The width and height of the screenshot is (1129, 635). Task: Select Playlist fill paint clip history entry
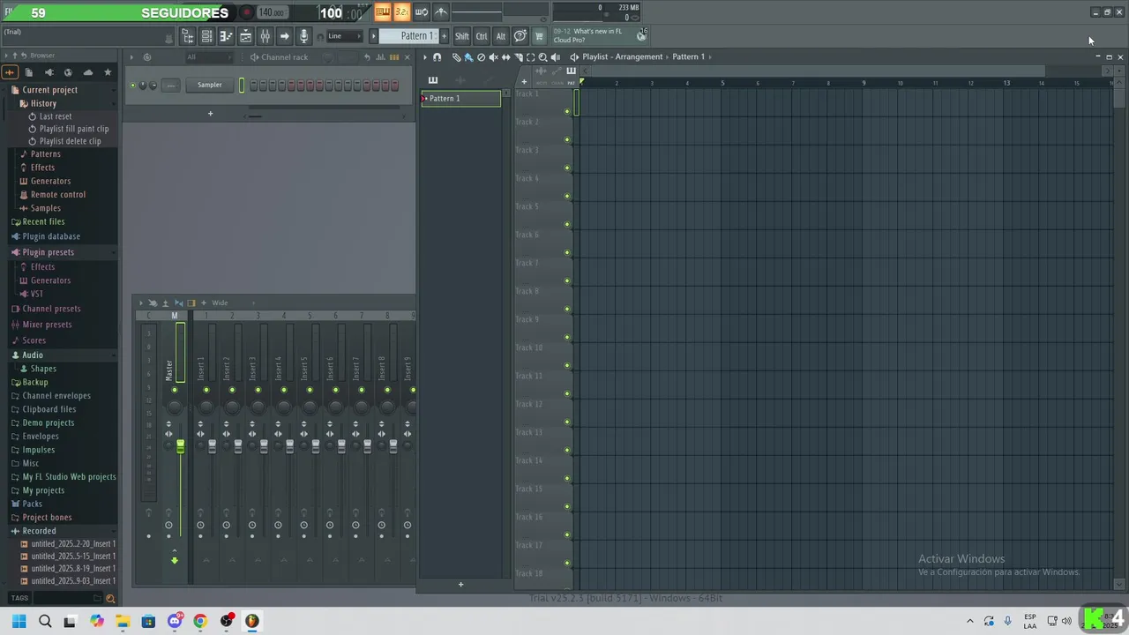[x=74, y=129]
